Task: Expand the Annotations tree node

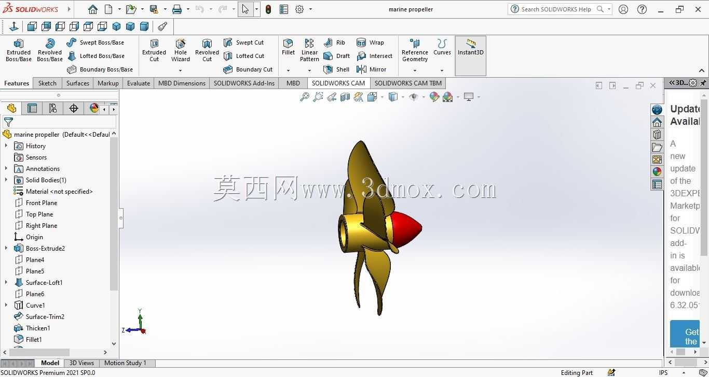Action: [x=6, y=169]
